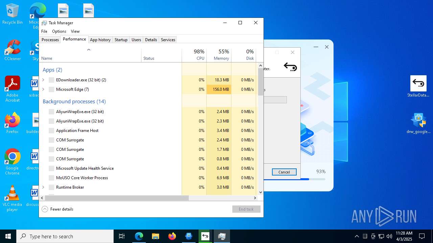
Task: Open Task View on the taskbar
Action: coord(122,236)
